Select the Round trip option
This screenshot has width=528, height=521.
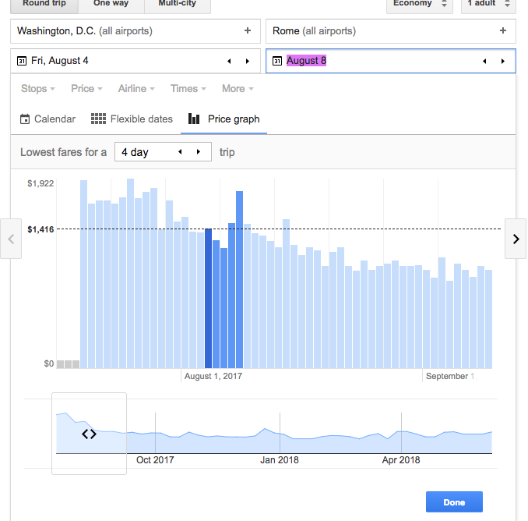pos(44,4)
